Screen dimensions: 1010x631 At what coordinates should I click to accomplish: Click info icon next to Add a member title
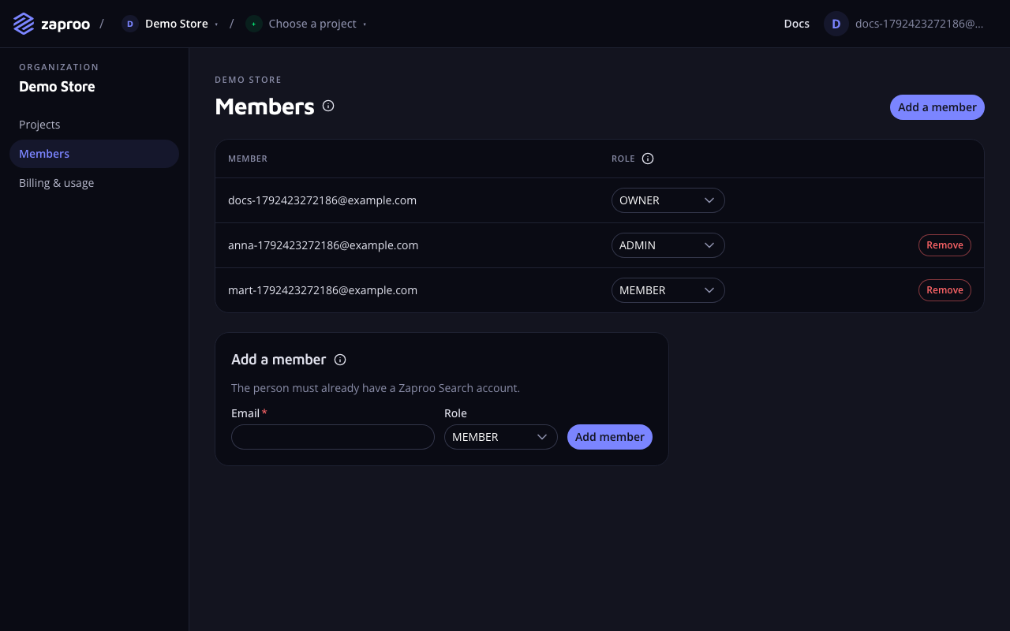340,360
